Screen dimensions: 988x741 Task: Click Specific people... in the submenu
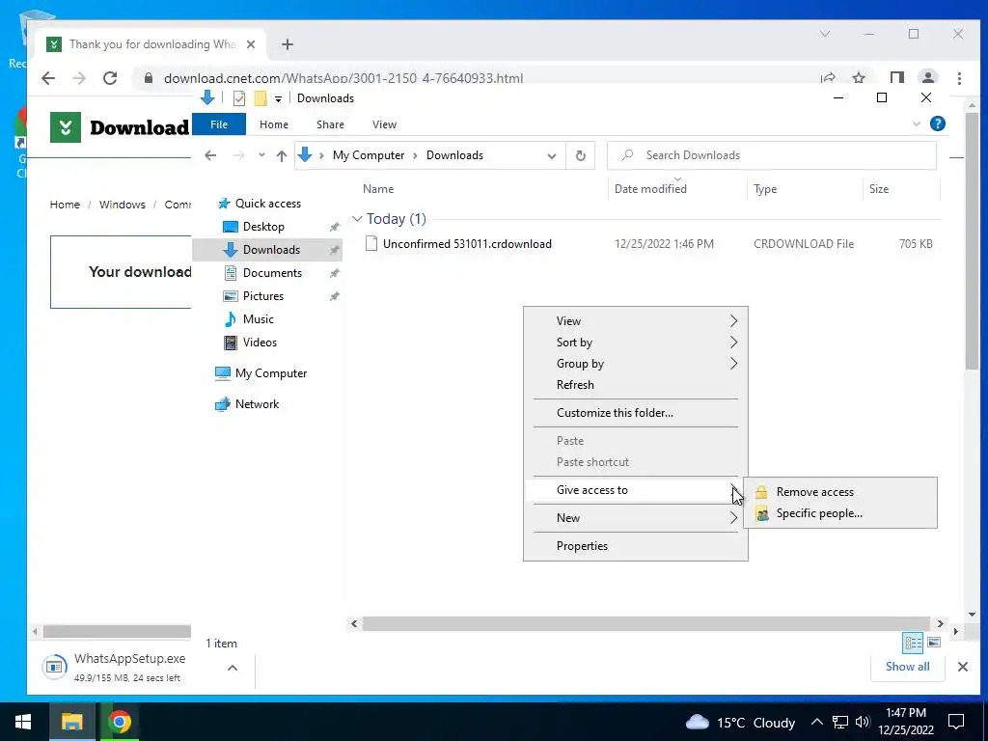840,513
